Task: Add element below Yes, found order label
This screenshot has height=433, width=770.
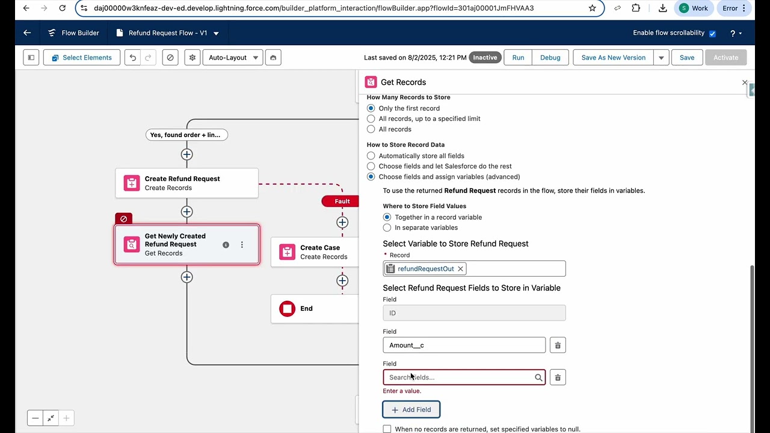Action: [186, 155]
